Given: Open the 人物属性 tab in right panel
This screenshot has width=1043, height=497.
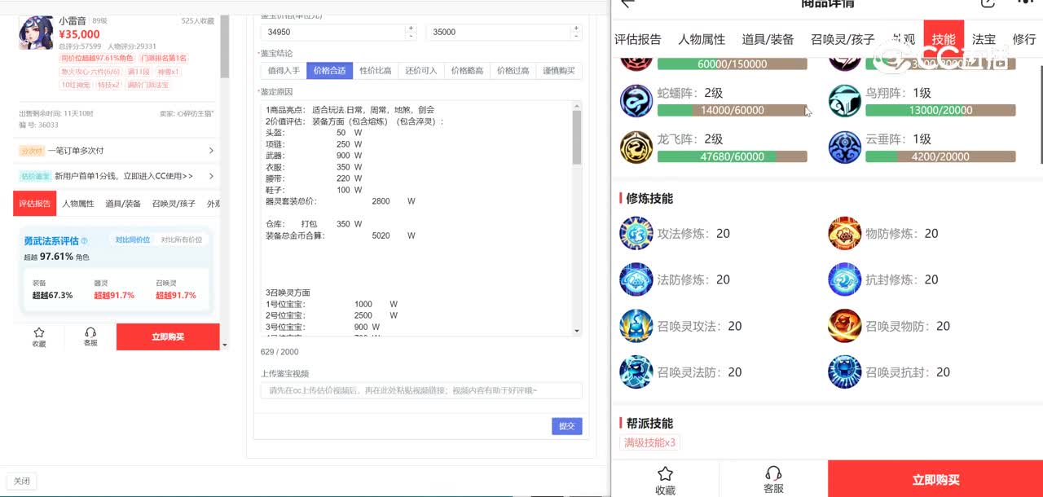Looking at the screenshot, I should 701,39.
